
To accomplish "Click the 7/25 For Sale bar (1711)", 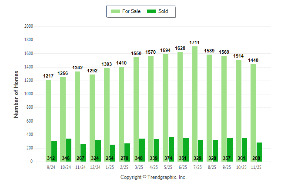I will 194,104.
